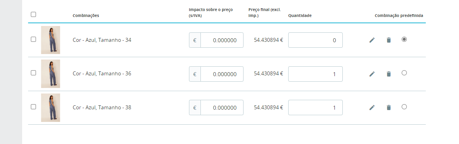459x144 pixels.
Task: Select Tamanho 34 as default combination radio
Action: coord(404,39)
